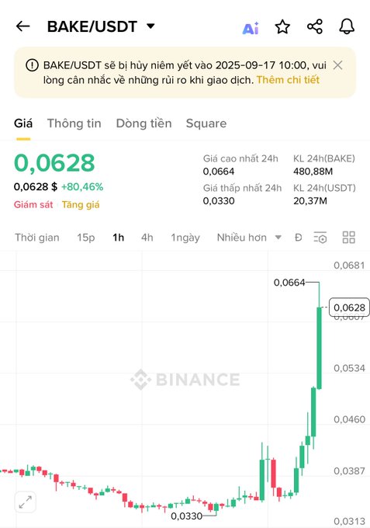
Task: Dismiss the delisting notice banner
Action: pyautogui.click(x=337, y=65)
